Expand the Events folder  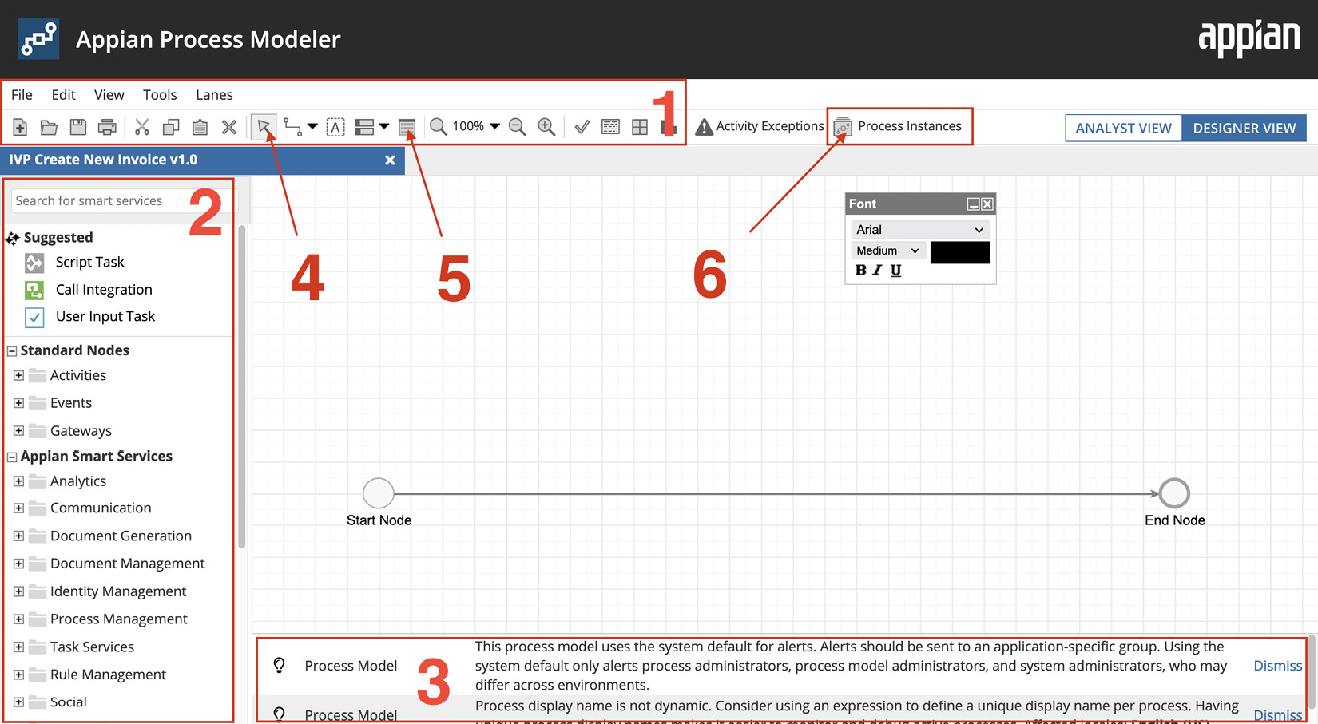pyautogui.click(x=18, y=403)
